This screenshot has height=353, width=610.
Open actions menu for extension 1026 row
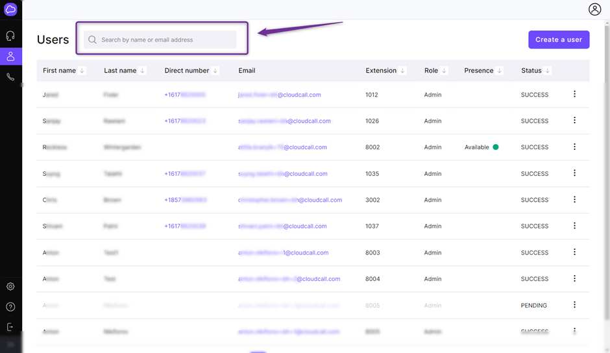point(574,120)
